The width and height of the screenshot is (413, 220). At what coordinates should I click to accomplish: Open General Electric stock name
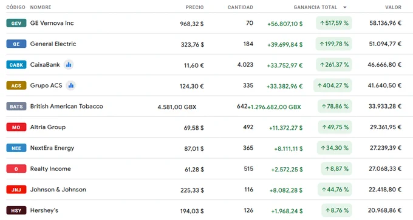(53, 44)
